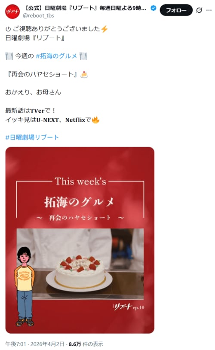Image resolution: width=215 pixels, height=350 pixels.
Task: Open the #拓海のグルメ hashtag
Action: tap(56, 56)
